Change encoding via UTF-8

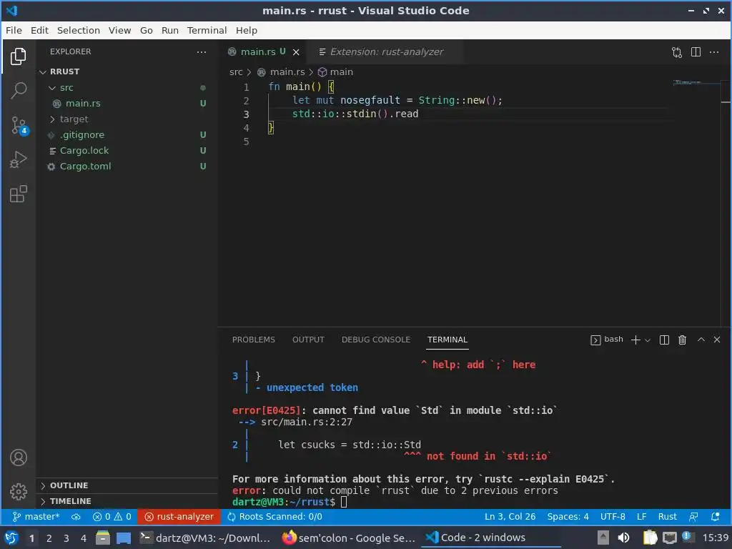613,517
